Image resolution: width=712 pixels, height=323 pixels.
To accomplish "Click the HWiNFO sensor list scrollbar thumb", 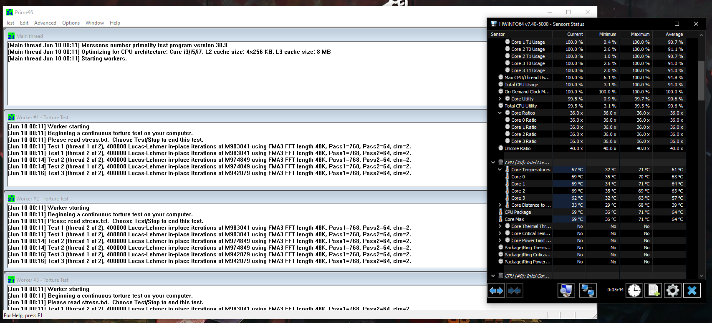I will (x=701, y=81).
